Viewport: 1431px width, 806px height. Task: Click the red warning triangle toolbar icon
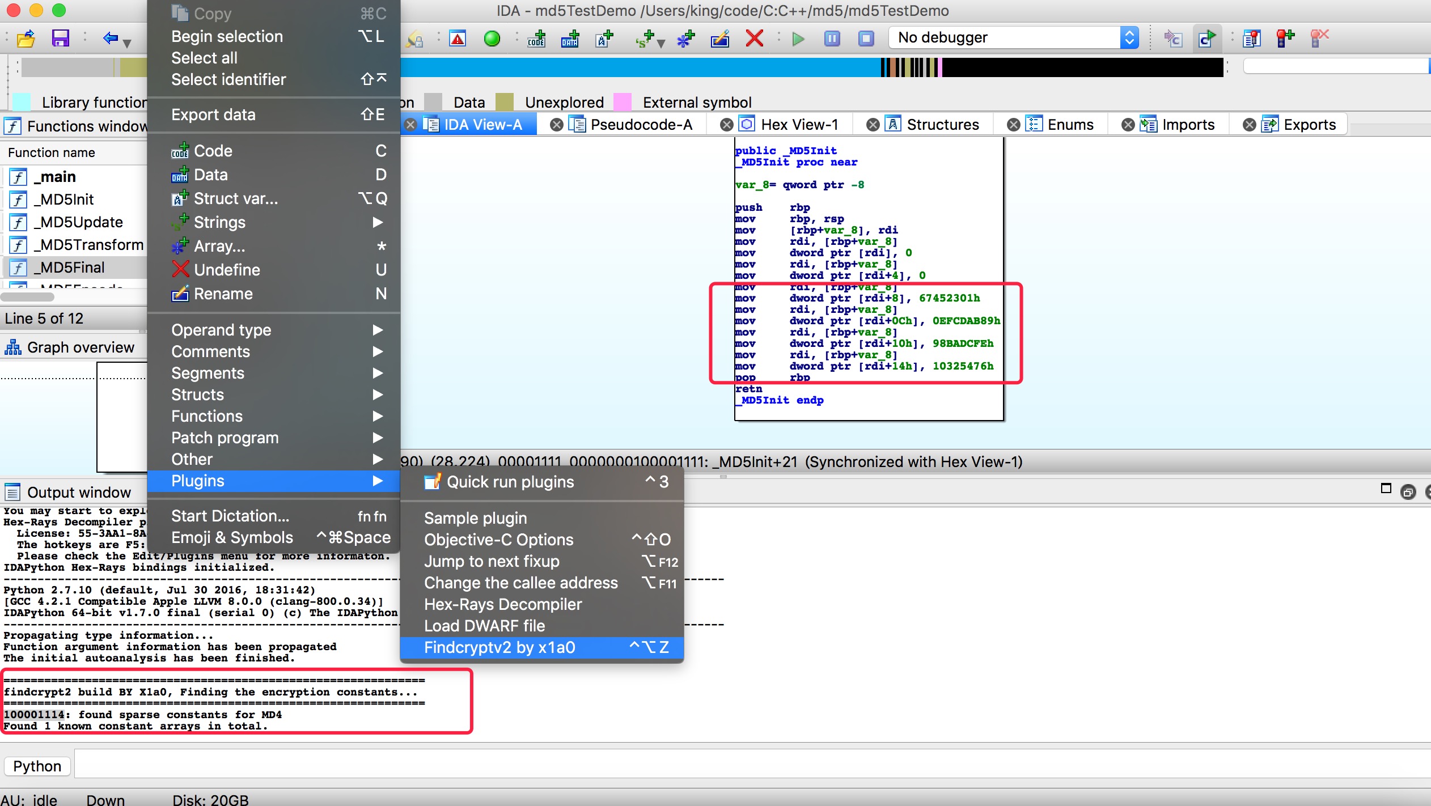click(x=458, y=39)
